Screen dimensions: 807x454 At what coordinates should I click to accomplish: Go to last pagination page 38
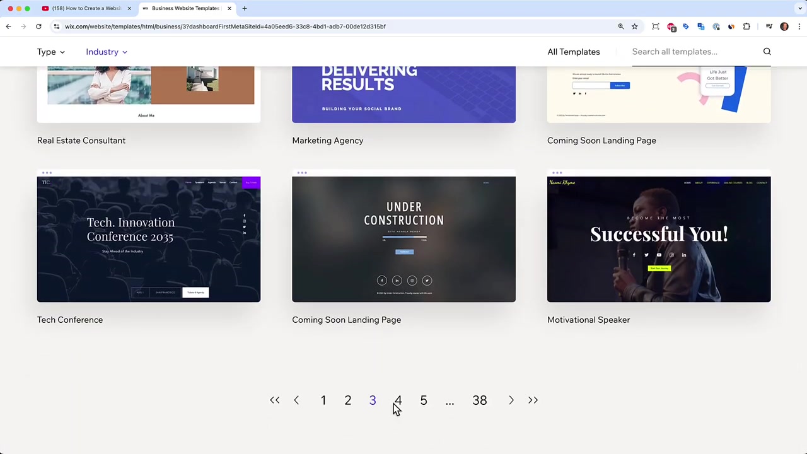[x=480, y=400]
